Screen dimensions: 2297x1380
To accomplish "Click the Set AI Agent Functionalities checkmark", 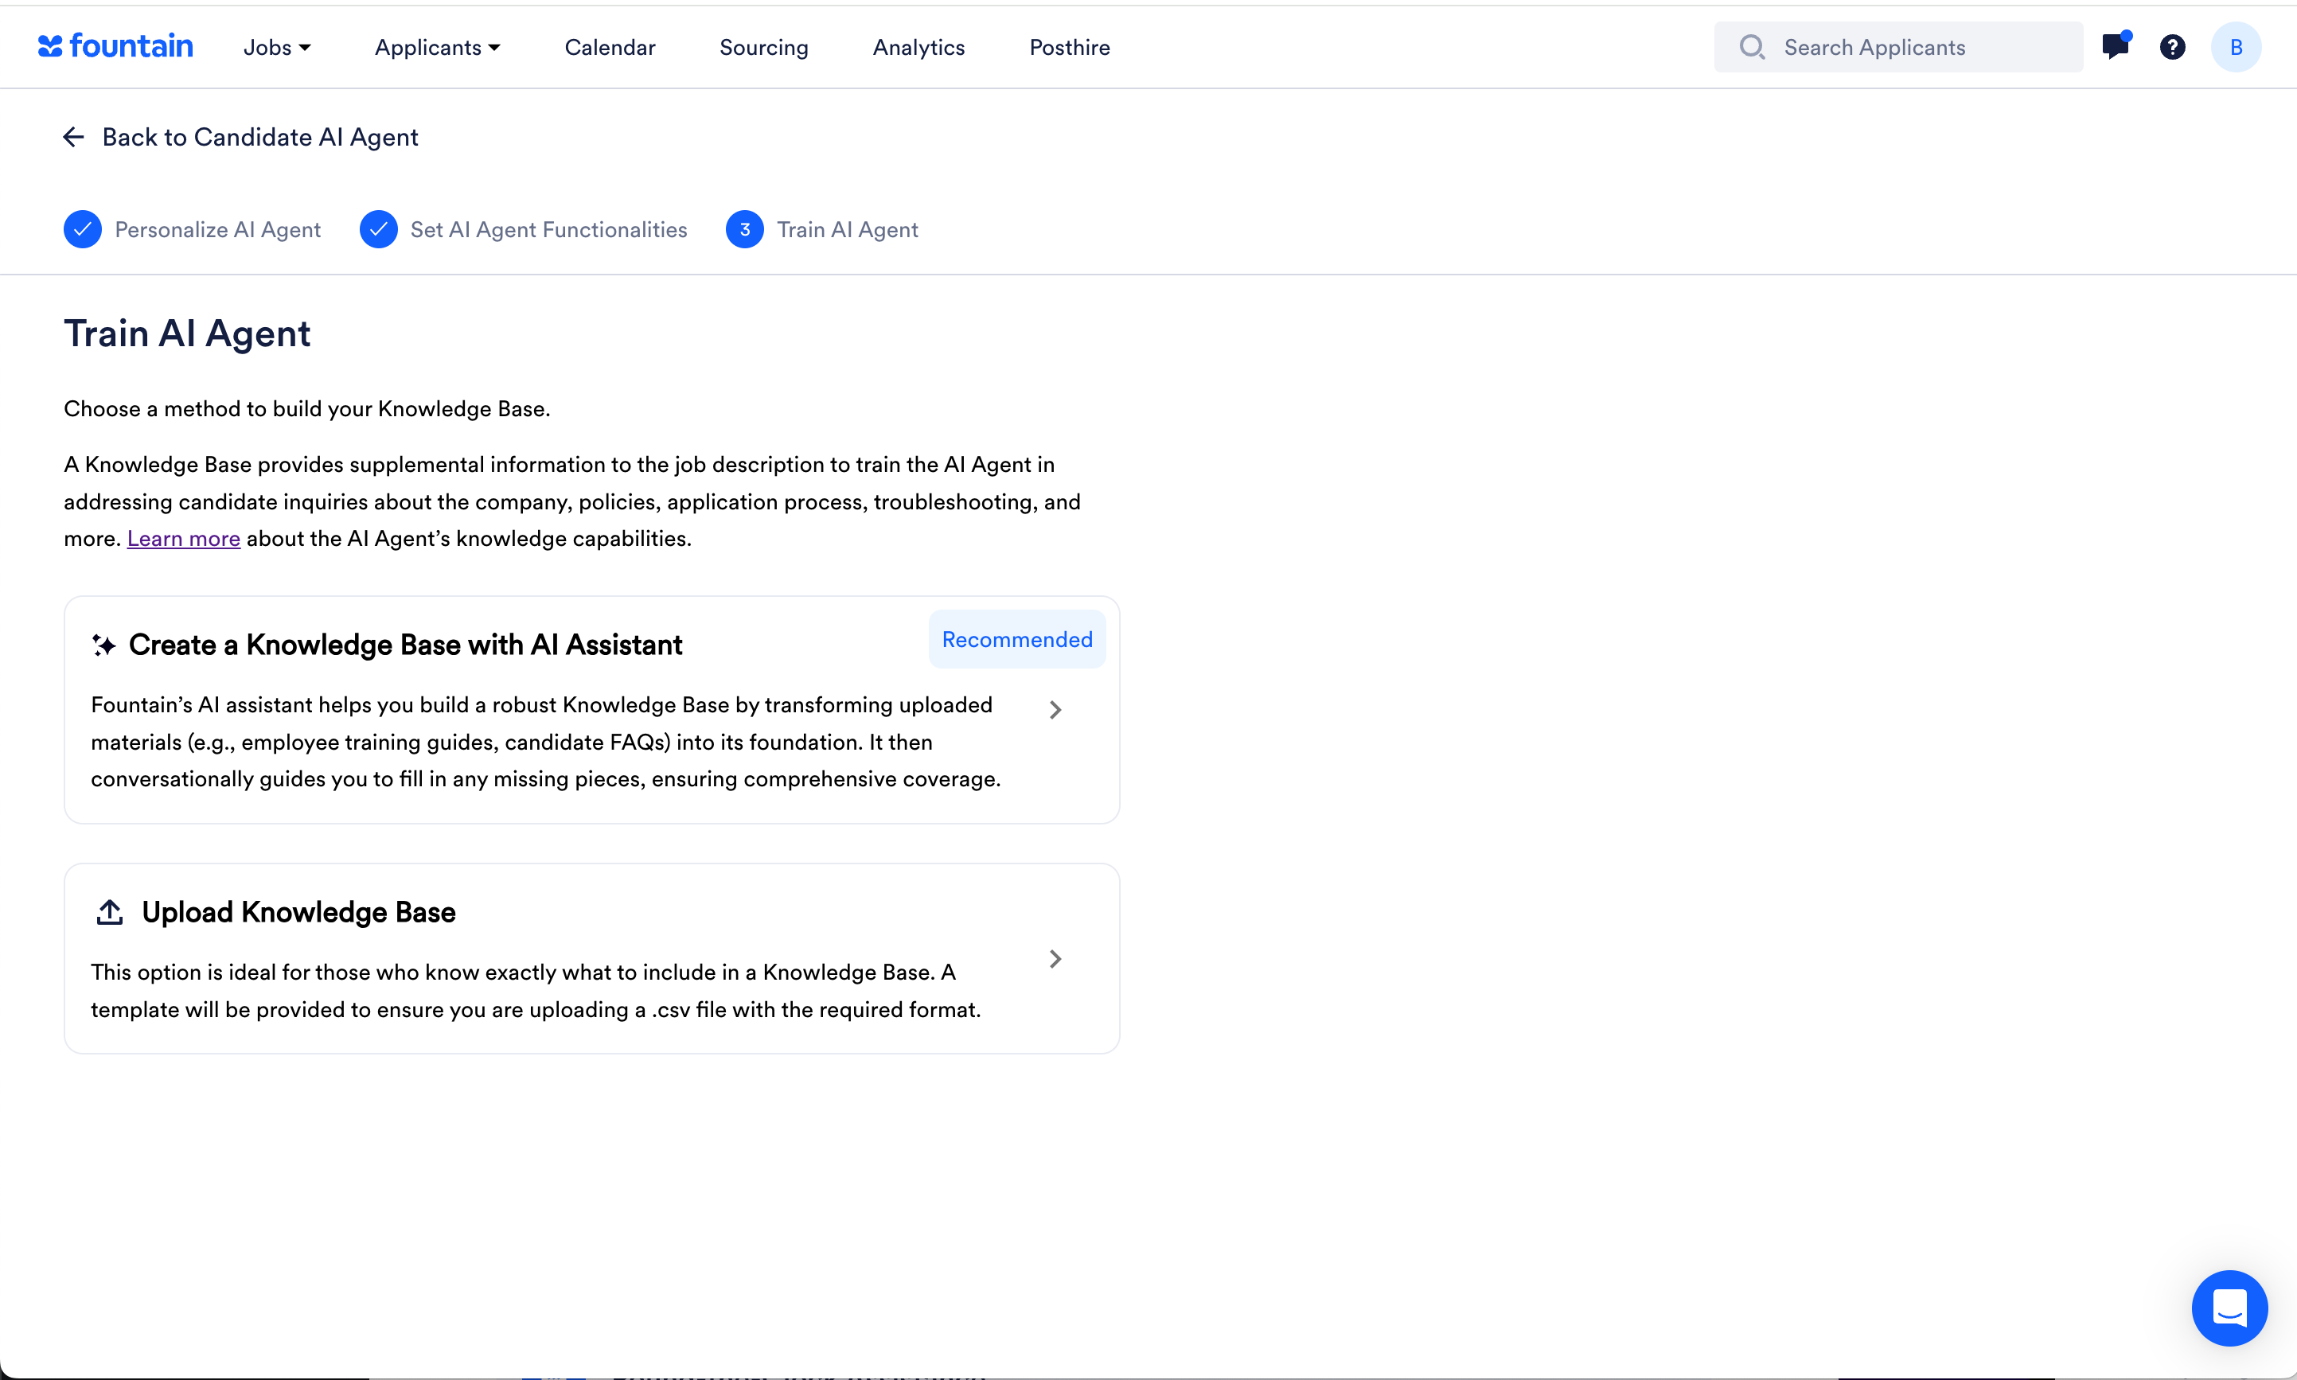I will coord(379,230).
